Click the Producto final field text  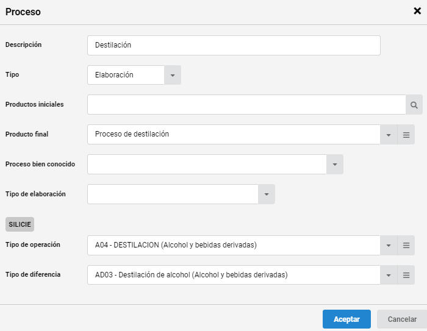[x=234, y=135]
